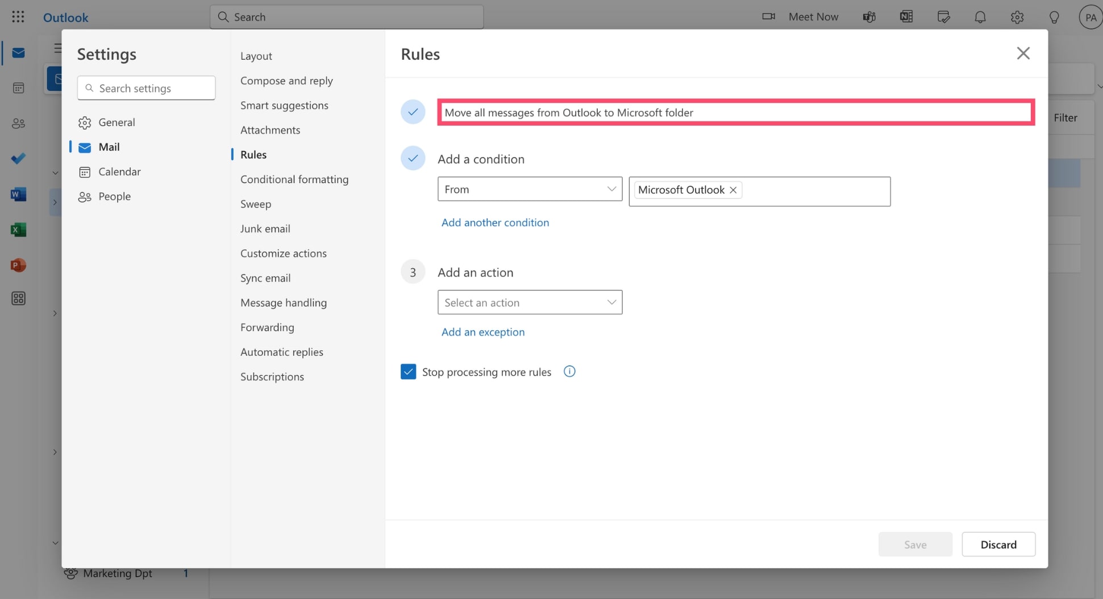Open Rules settings
Image resolution: width=1103 pixels, height=599 pixels.
click(253, 155)
